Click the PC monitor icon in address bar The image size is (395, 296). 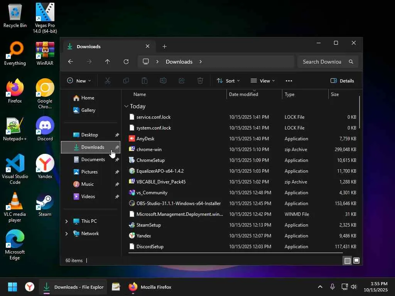coord(146,62)
